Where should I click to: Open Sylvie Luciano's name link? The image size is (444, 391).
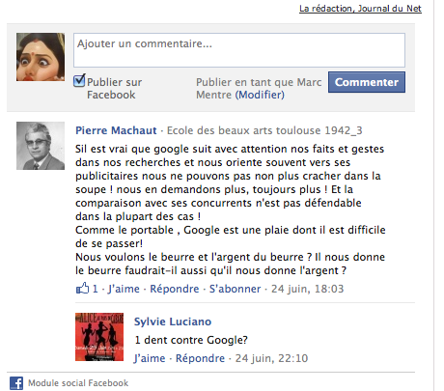(x=173, y=321)
